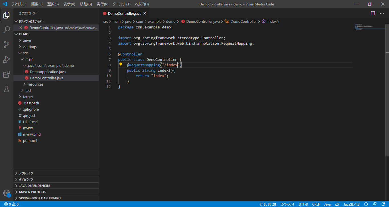
Task: Change indentation via スペース: 4
Action: [287, 204]
